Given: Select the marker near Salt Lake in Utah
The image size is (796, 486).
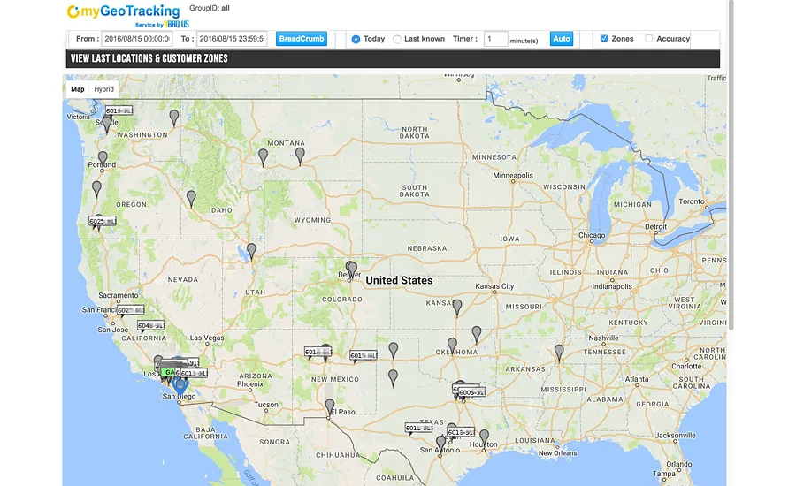Looking at the screenshot, I should (x=251, y=252).
